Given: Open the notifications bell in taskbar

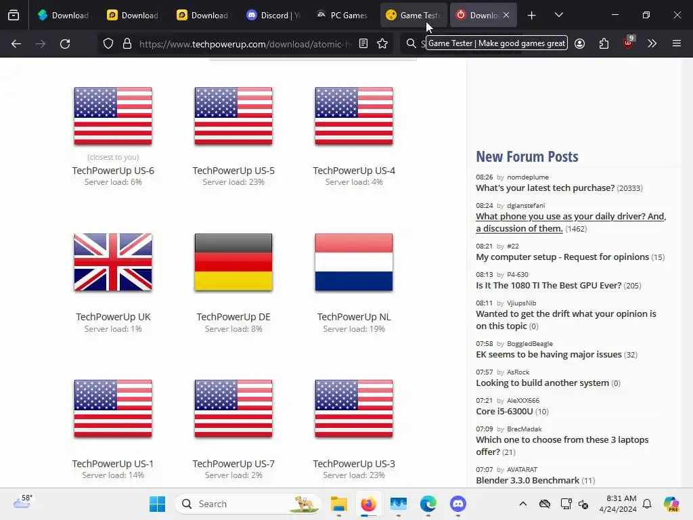Looking at the screenshot, I should (x=647, y=504).
